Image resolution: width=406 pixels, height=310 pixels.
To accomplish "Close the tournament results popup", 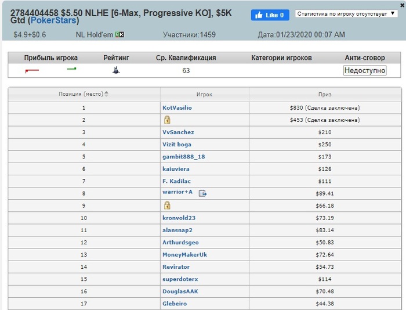I will [x=403, y=5].
